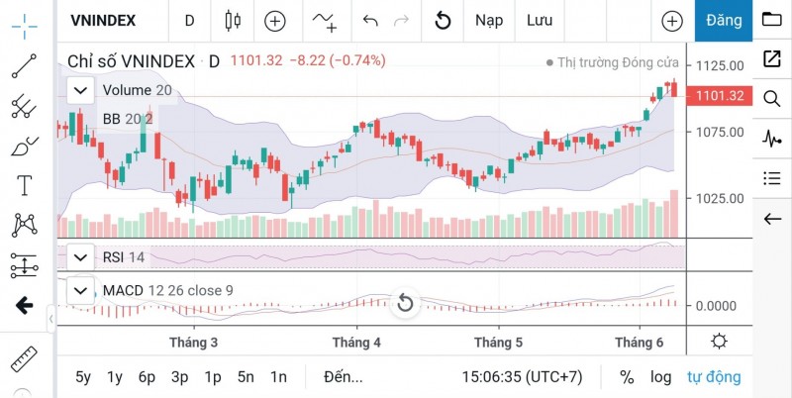
Task: Select the 3p time range
Action: (179, 376)
